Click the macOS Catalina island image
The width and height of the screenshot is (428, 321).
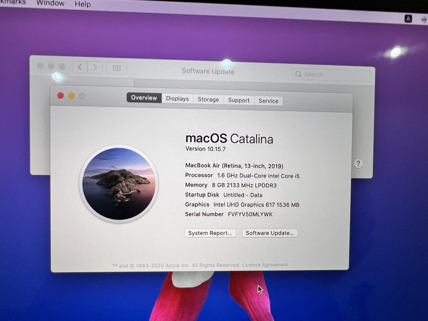[x=119, y=184]
